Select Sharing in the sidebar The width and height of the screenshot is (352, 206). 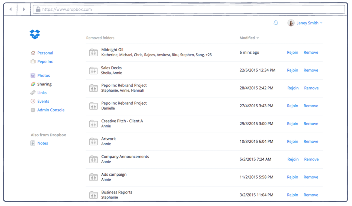[x=44, y=84]
